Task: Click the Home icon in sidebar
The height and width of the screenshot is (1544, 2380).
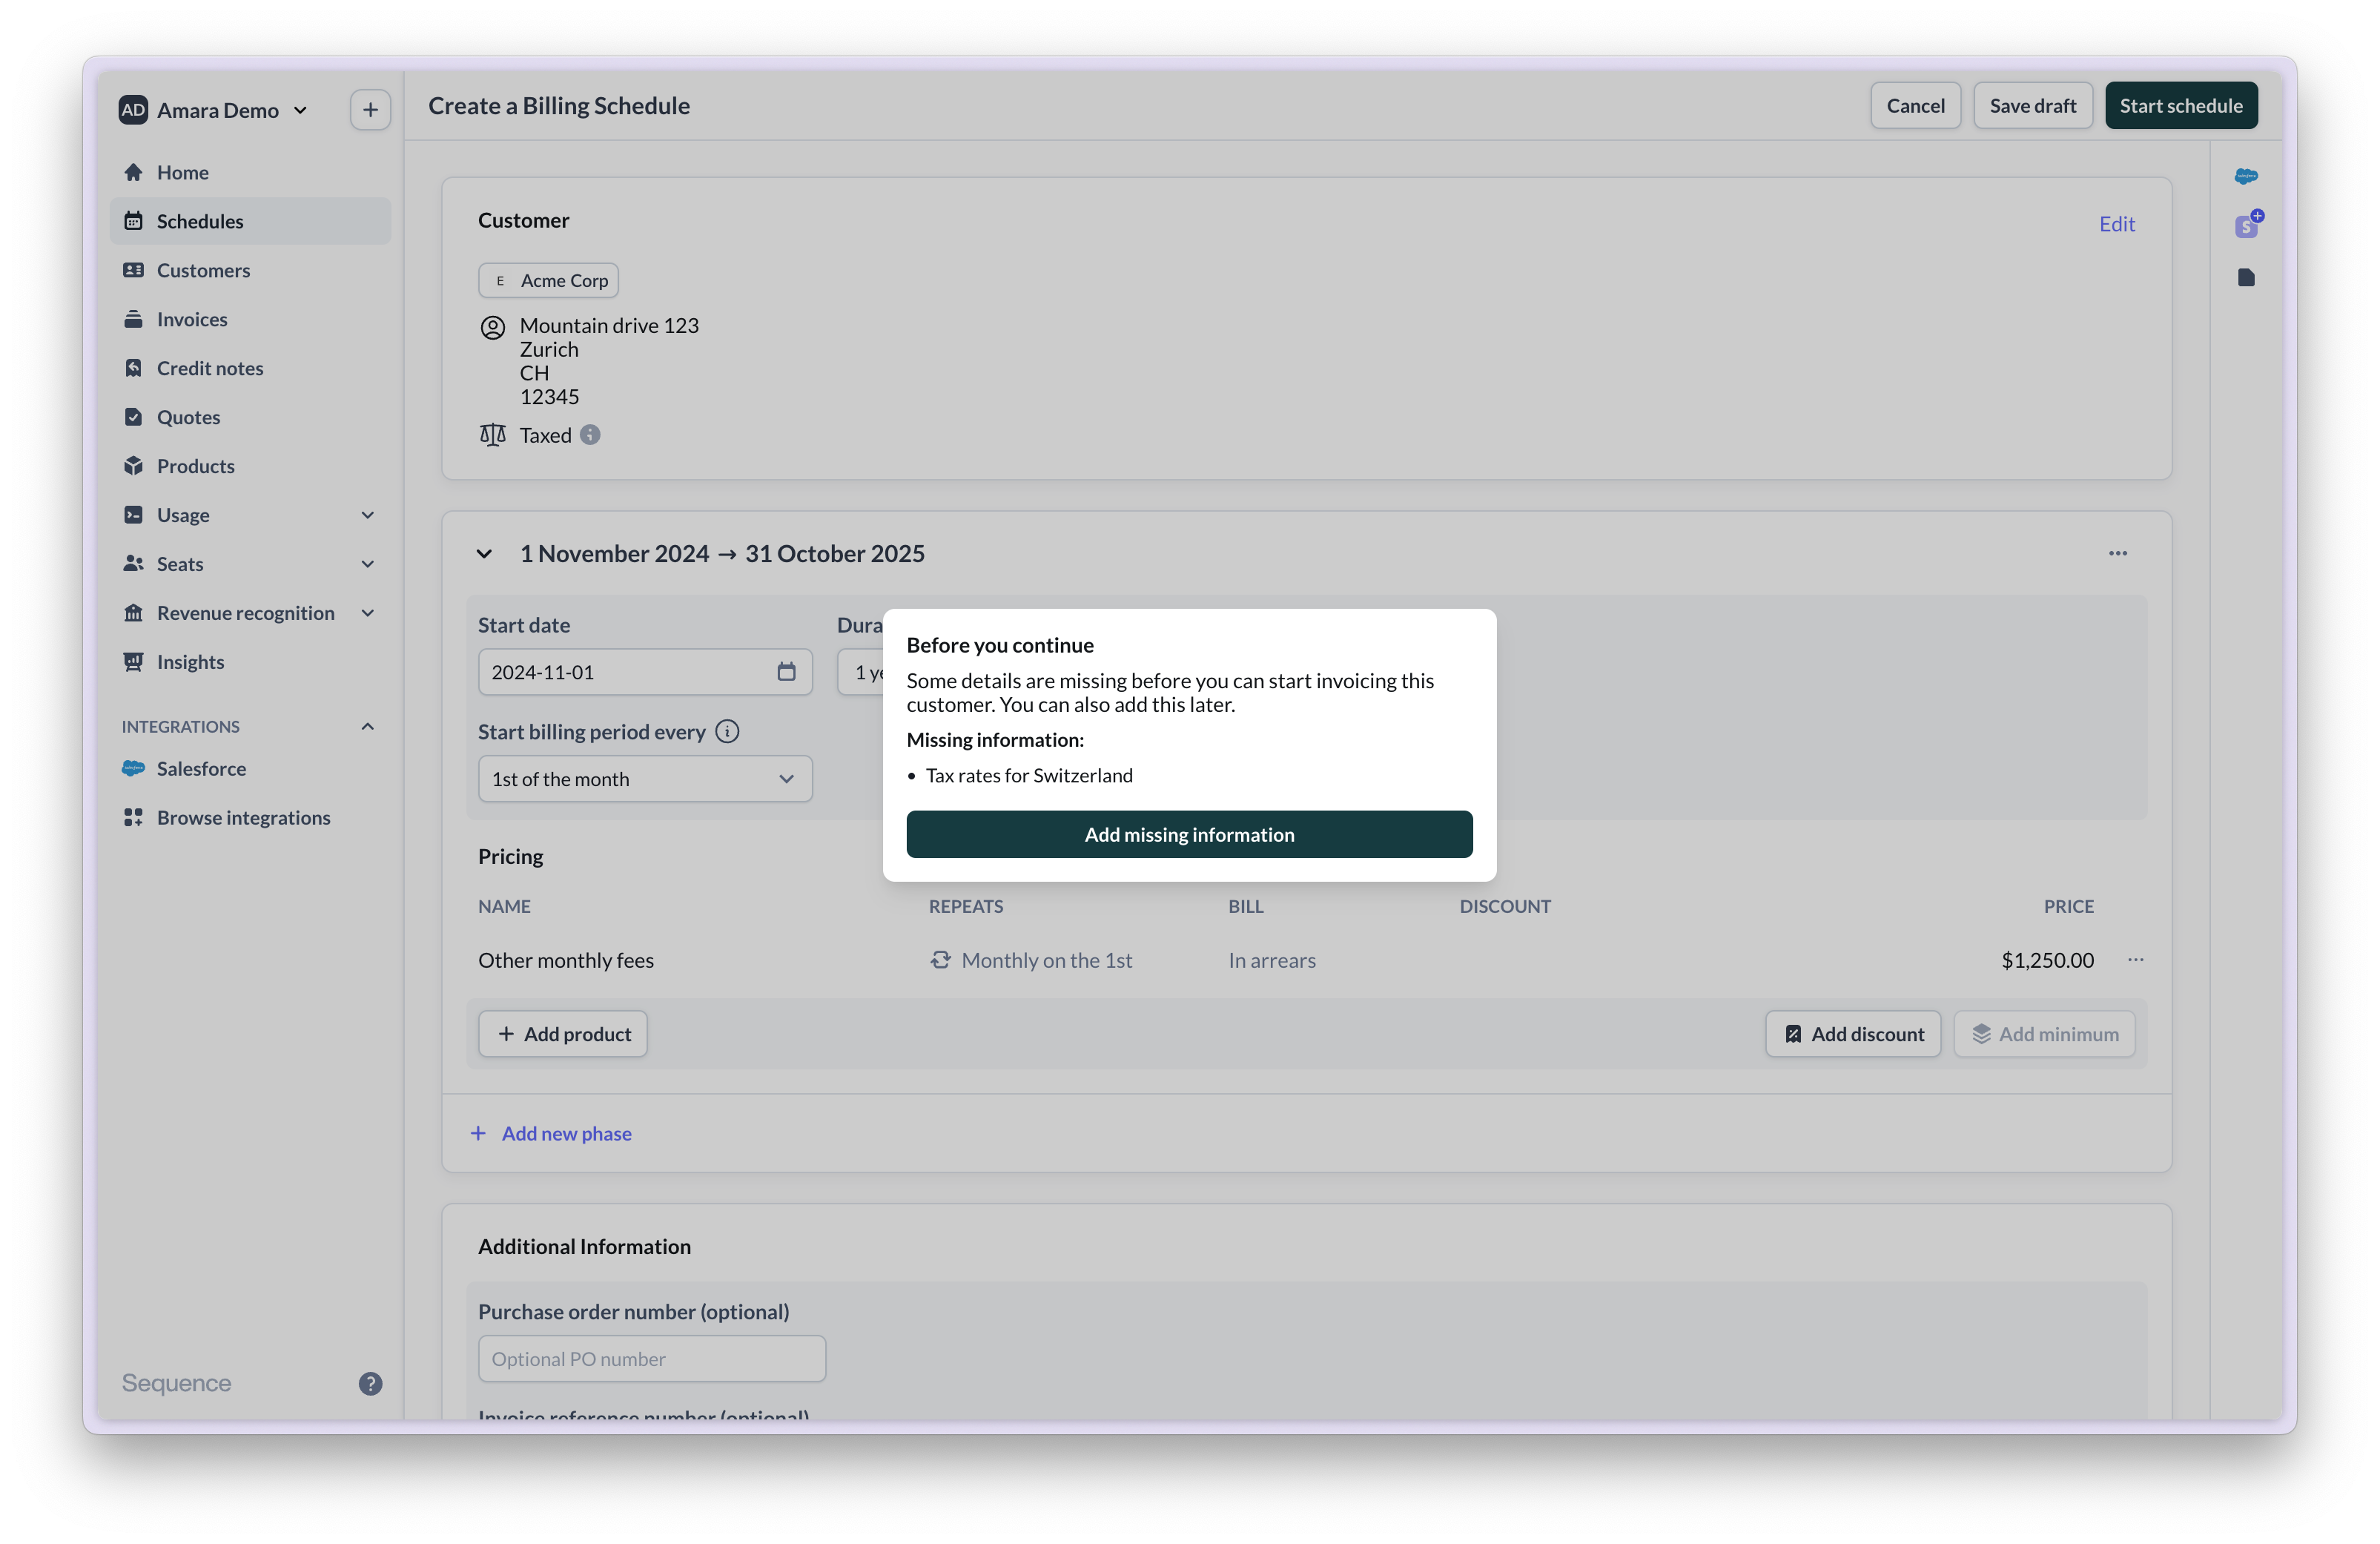Action: [x=133, y=172]
